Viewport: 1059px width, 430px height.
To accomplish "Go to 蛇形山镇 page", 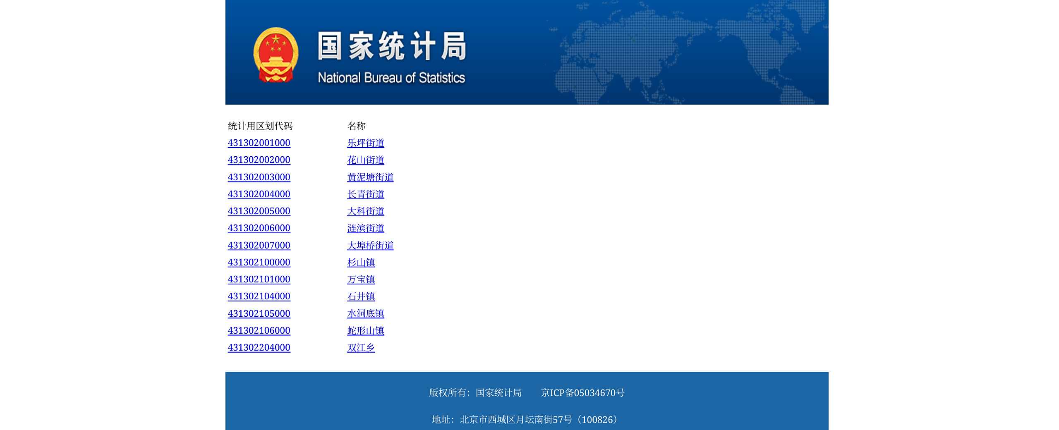I will [x=366, y=331].
